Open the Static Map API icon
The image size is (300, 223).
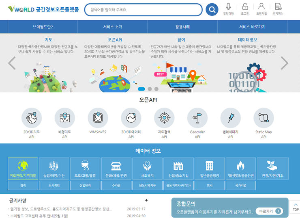point(264,118)
